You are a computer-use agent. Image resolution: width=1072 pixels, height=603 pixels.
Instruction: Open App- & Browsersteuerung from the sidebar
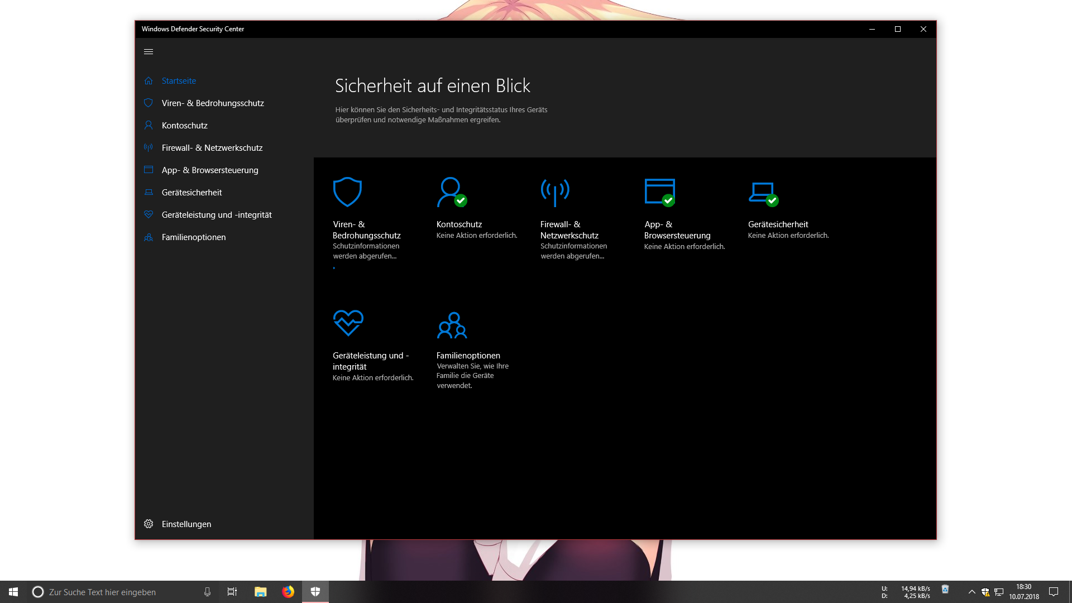coord(210,170)
